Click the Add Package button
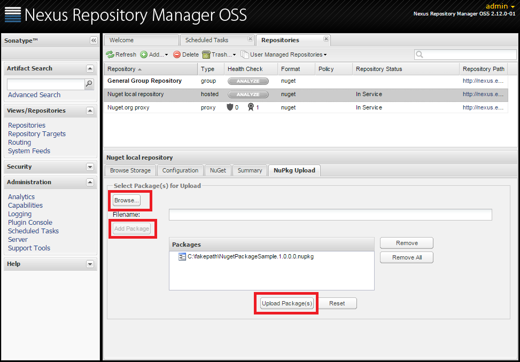The height and width of the screenshot is (362, 520). 131,229
